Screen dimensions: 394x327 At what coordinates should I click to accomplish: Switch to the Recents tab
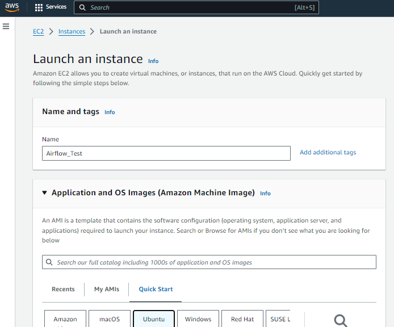[x=63, y=289]
